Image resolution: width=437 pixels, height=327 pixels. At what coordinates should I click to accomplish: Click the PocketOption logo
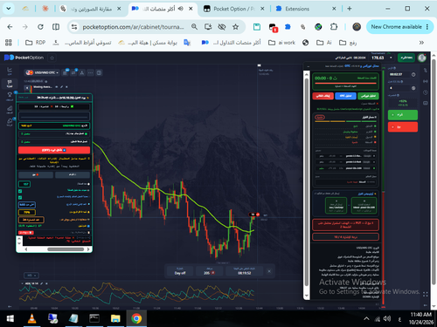pos(24,58)
